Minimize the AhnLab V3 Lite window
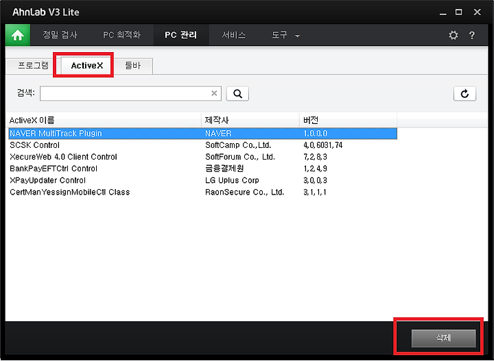Screen dimensions: 494x361 443,13
